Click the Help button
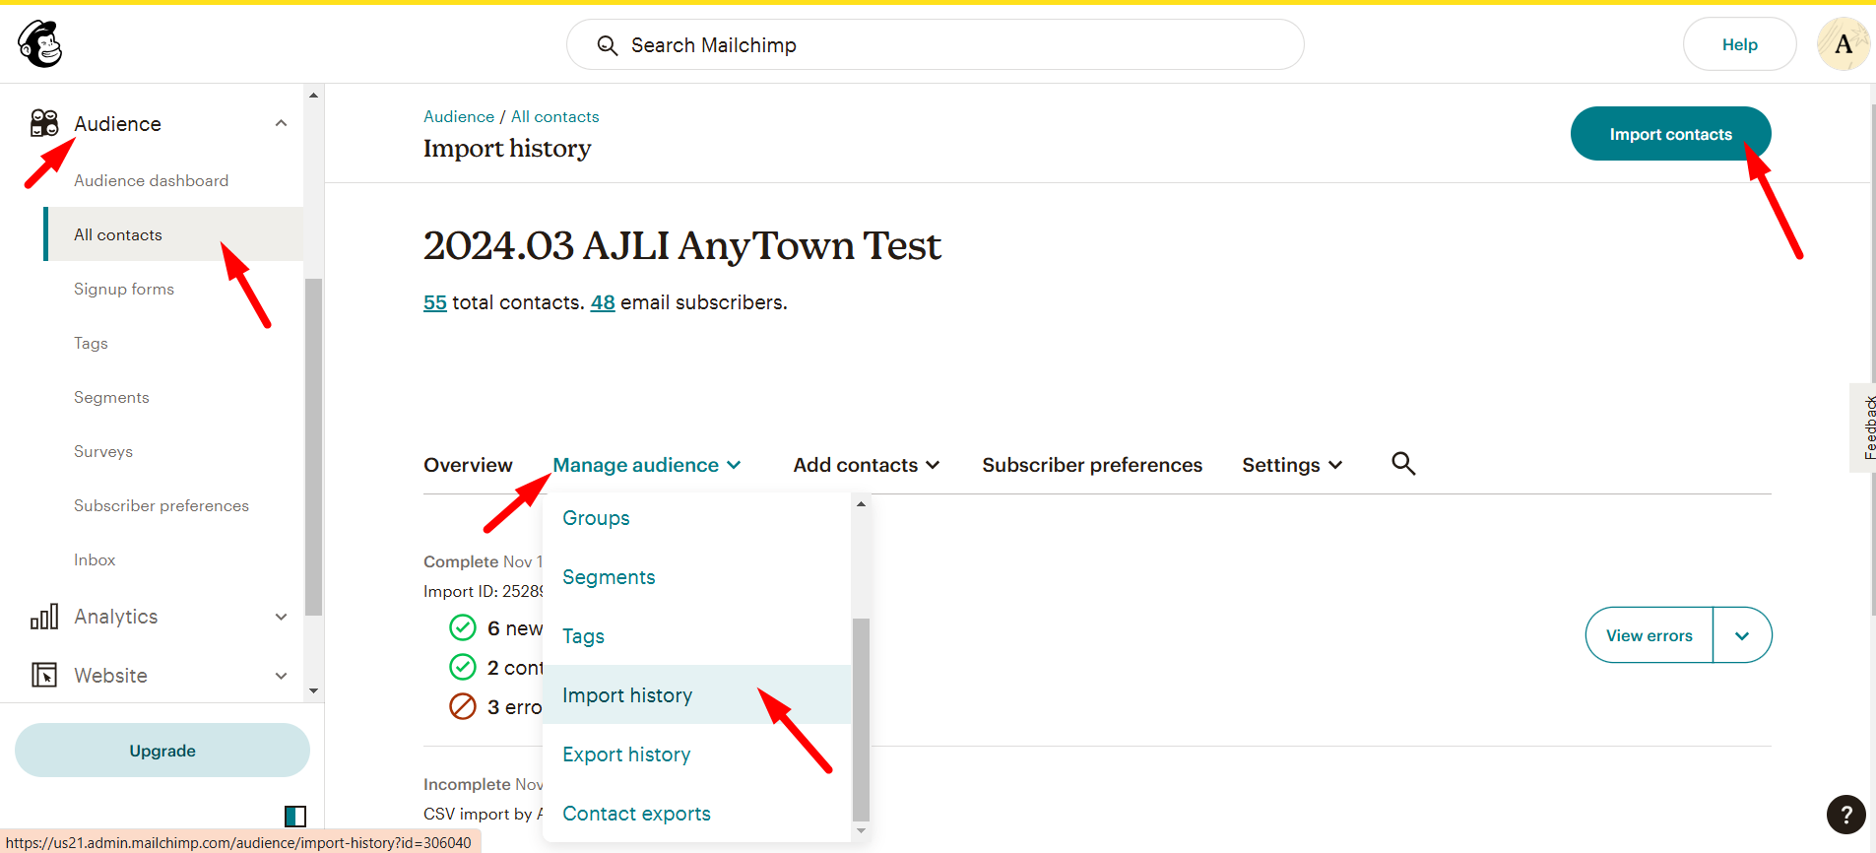Image resolution: width=1876 pixels, height=853 pixels. [x=1739, y=44]
